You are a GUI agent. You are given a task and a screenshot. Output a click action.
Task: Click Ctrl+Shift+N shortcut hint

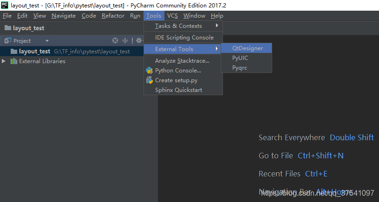click(320, 156)
